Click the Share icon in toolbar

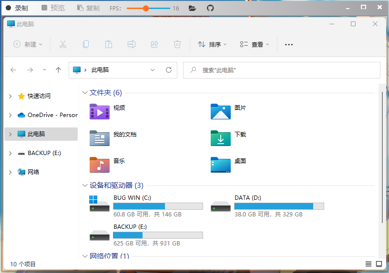tap(154, 44)
